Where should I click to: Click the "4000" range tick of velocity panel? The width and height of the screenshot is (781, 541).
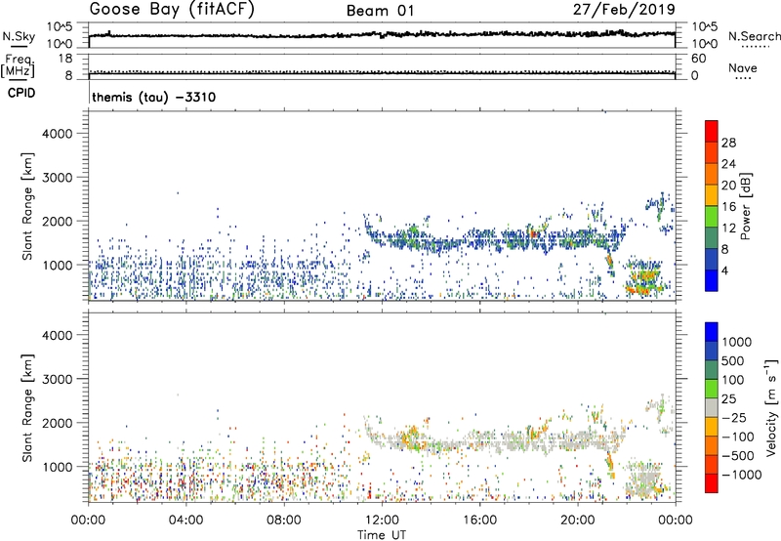pos(57,335)
